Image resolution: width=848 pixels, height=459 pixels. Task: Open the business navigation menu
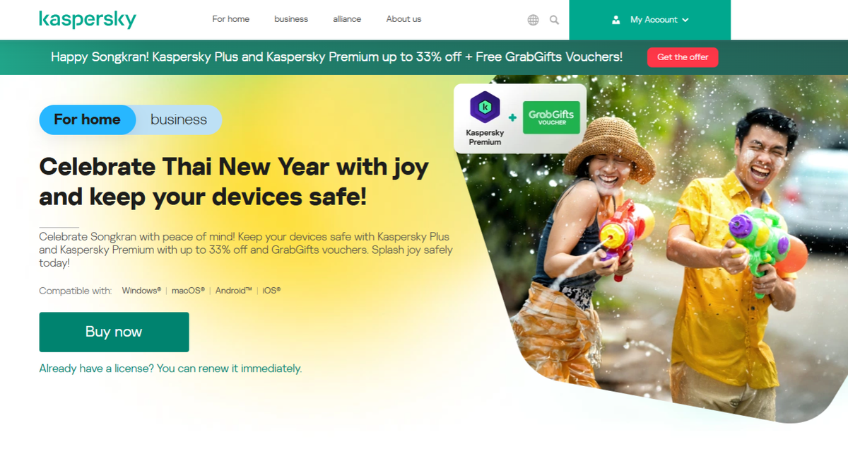(291, 19)
